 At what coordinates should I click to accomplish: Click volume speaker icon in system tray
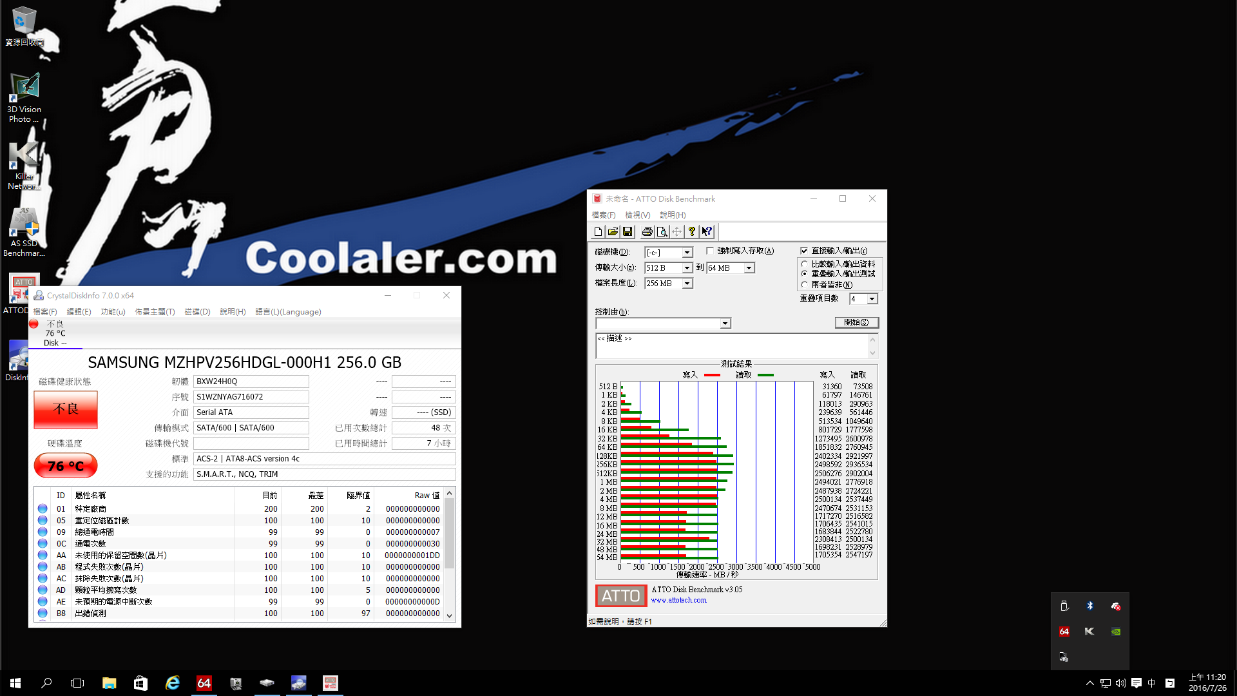click(x=1121, y=683)
